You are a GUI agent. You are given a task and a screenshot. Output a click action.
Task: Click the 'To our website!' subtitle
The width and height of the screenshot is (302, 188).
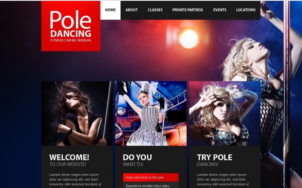coord(68,164)
